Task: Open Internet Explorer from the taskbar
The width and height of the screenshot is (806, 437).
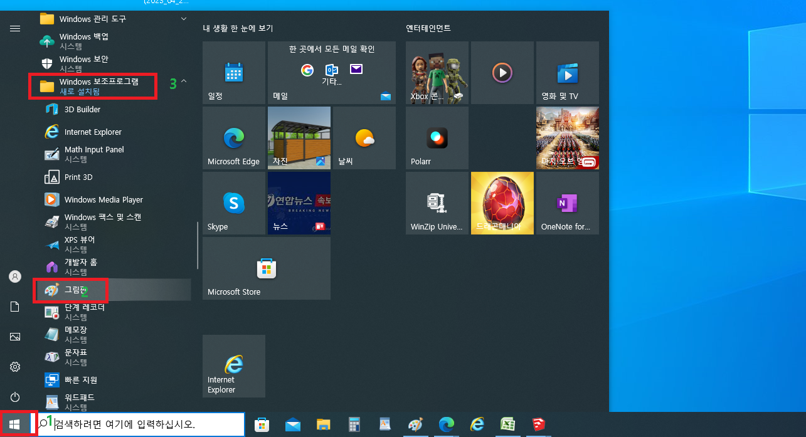Action: coord(477,424)
